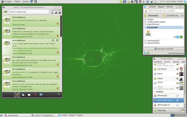187x117 pixels.
Task: Click the add-contact icon in Skype search bar
Action: click(x=146, y=11)
